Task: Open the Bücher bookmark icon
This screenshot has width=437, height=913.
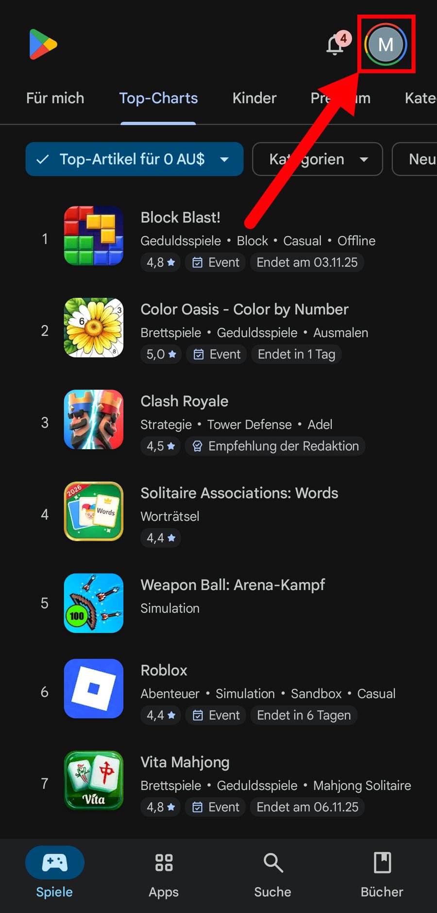Action: point(382,863)
